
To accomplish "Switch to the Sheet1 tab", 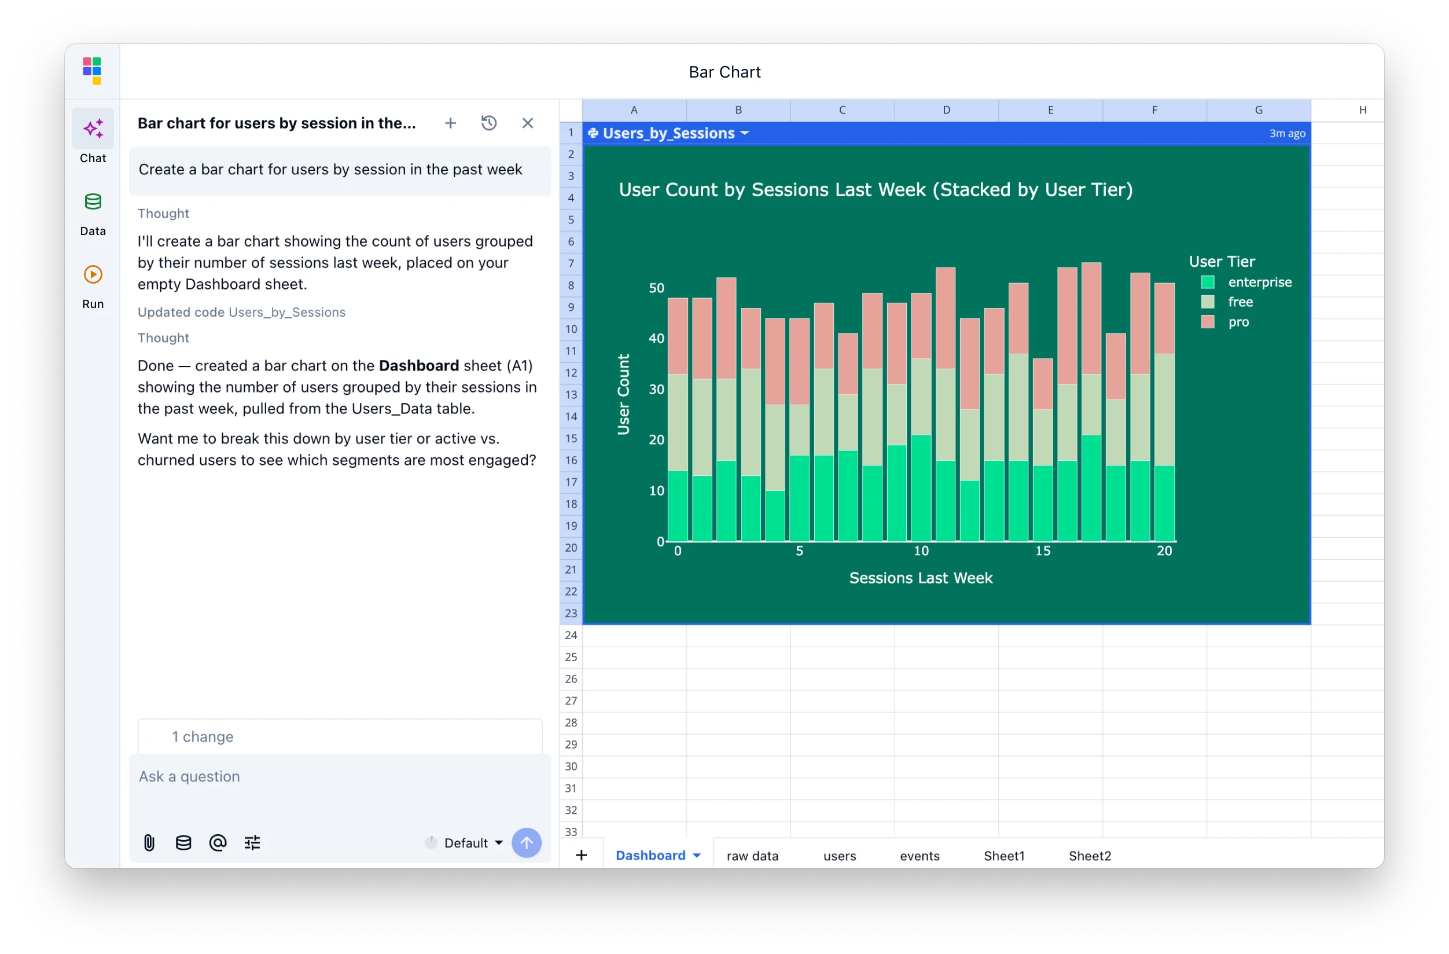I will 1004,856.
